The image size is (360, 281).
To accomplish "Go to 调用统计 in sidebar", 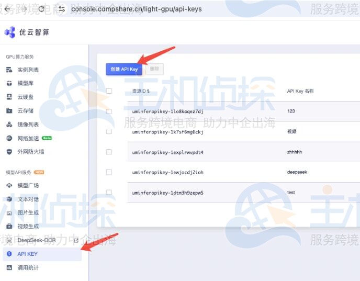I will click(x=28, y=268).
